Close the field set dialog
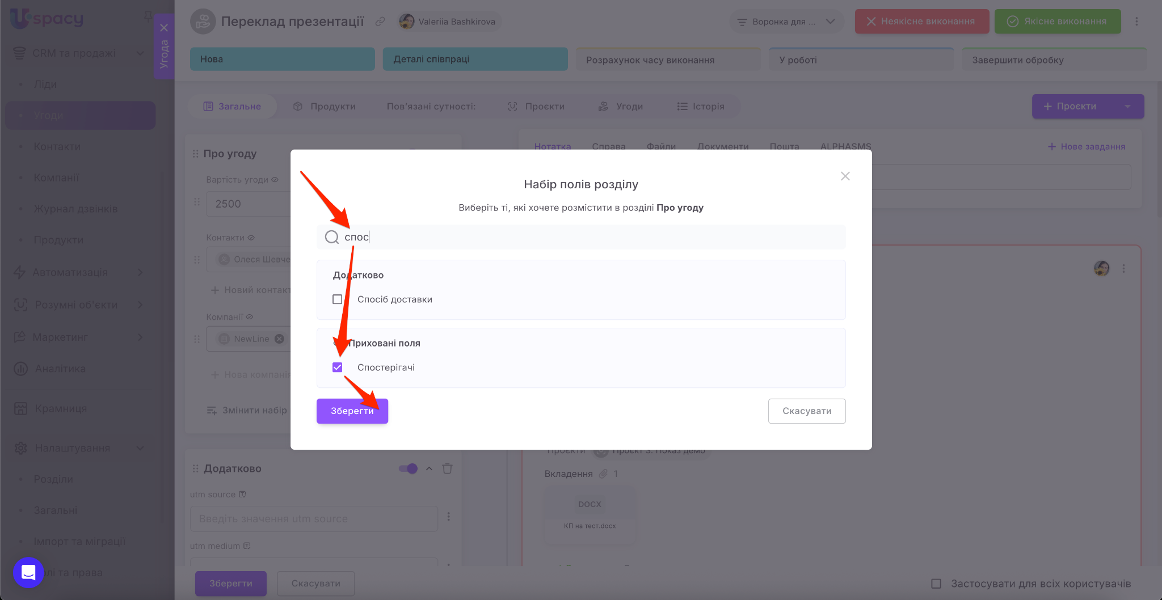1162x600 pixels. tap(845, 176)
